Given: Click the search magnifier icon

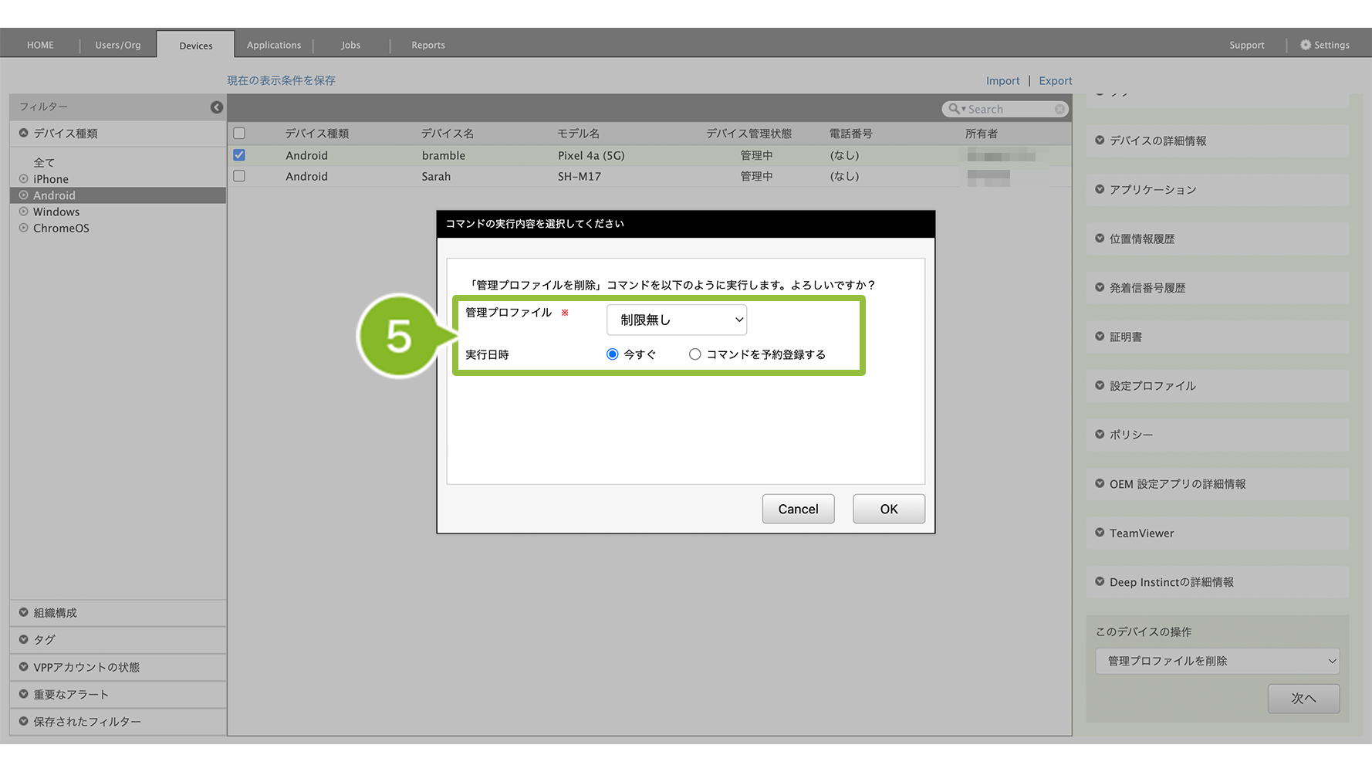Looking at the screenshot, I should pyautogui.click(x=955, y=109).
